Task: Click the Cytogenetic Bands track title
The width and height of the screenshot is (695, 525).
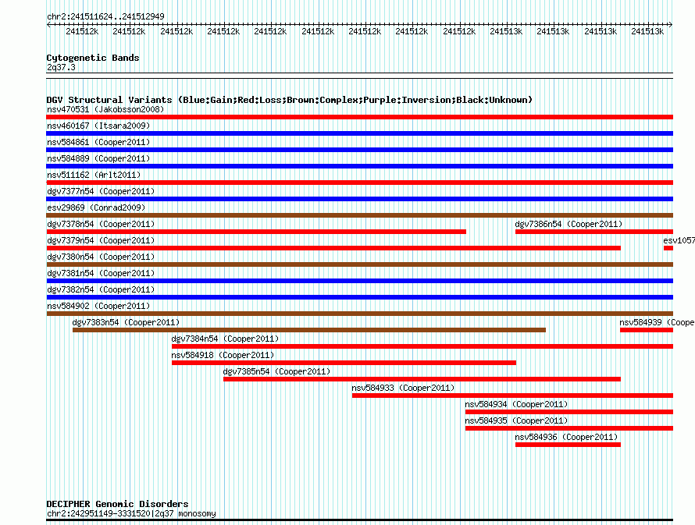Action: pos(93,58)
